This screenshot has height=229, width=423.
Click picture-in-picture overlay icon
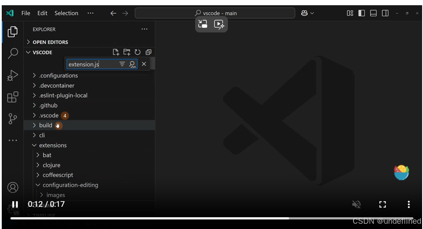(203, 24)
